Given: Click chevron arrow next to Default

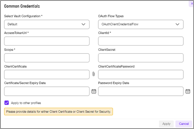Looking at the screenshot, I should point(83,24).
